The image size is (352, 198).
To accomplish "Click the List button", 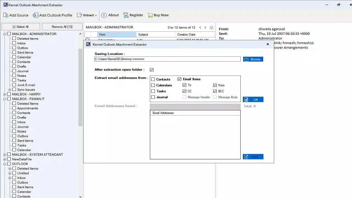I will coord(253,100).
